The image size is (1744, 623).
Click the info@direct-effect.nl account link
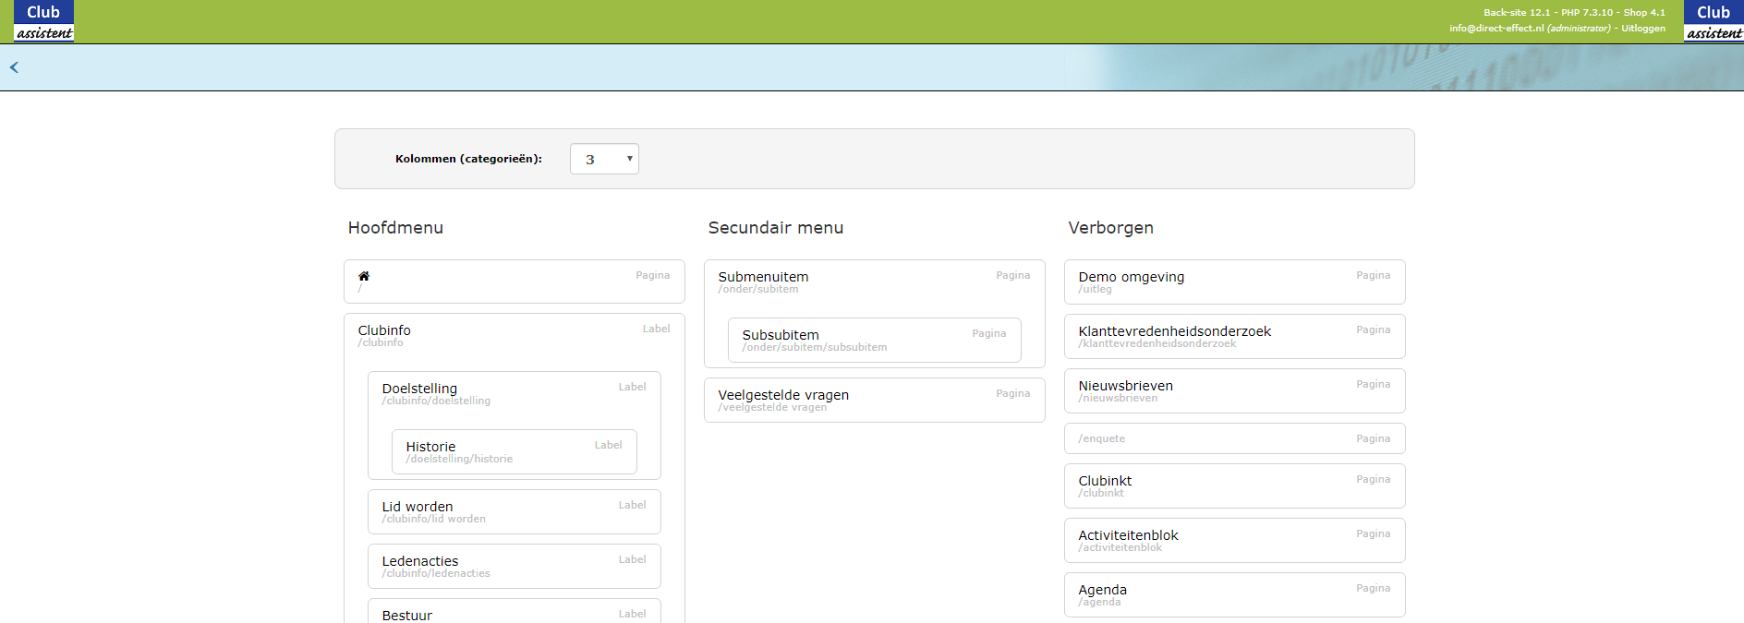1496,29
